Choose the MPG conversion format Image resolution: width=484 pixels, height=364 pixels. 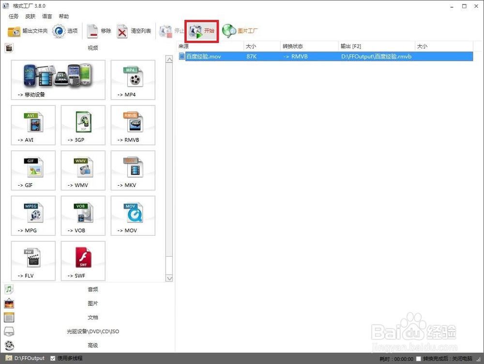(33, 216)
